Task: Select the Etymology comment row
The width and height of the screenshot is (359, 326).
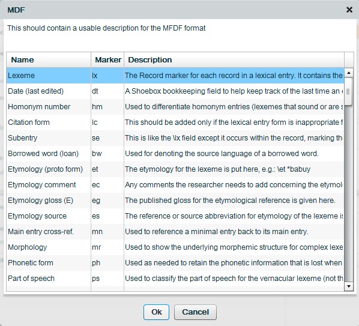Action: [175, 185]
